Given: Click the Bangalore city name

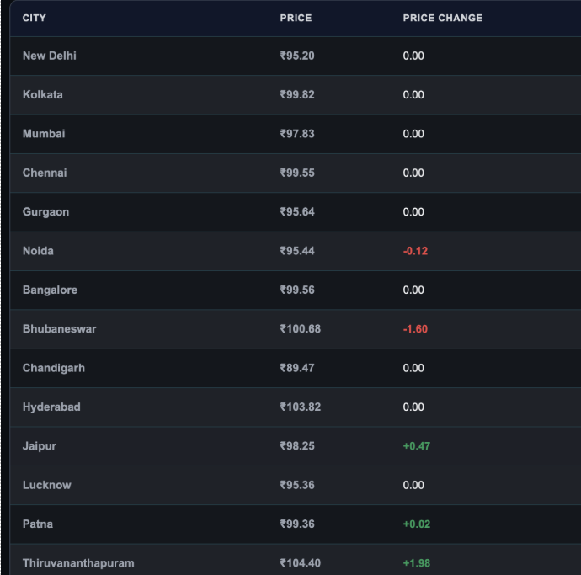Looking at the screenshot, I should coord(50,290).
